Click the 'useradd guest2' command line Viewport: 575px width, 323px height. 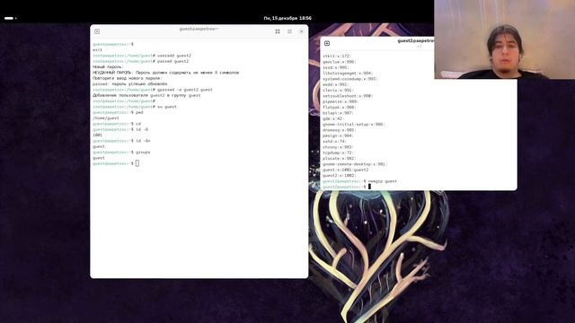pos(142,56)
